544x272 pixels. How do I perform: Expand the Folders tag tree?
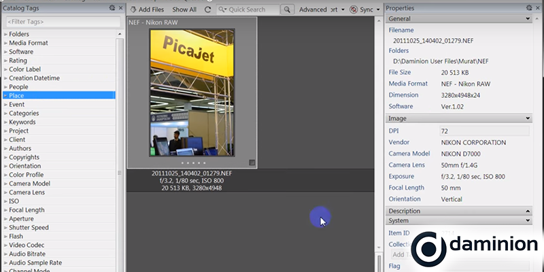[5, 34]
